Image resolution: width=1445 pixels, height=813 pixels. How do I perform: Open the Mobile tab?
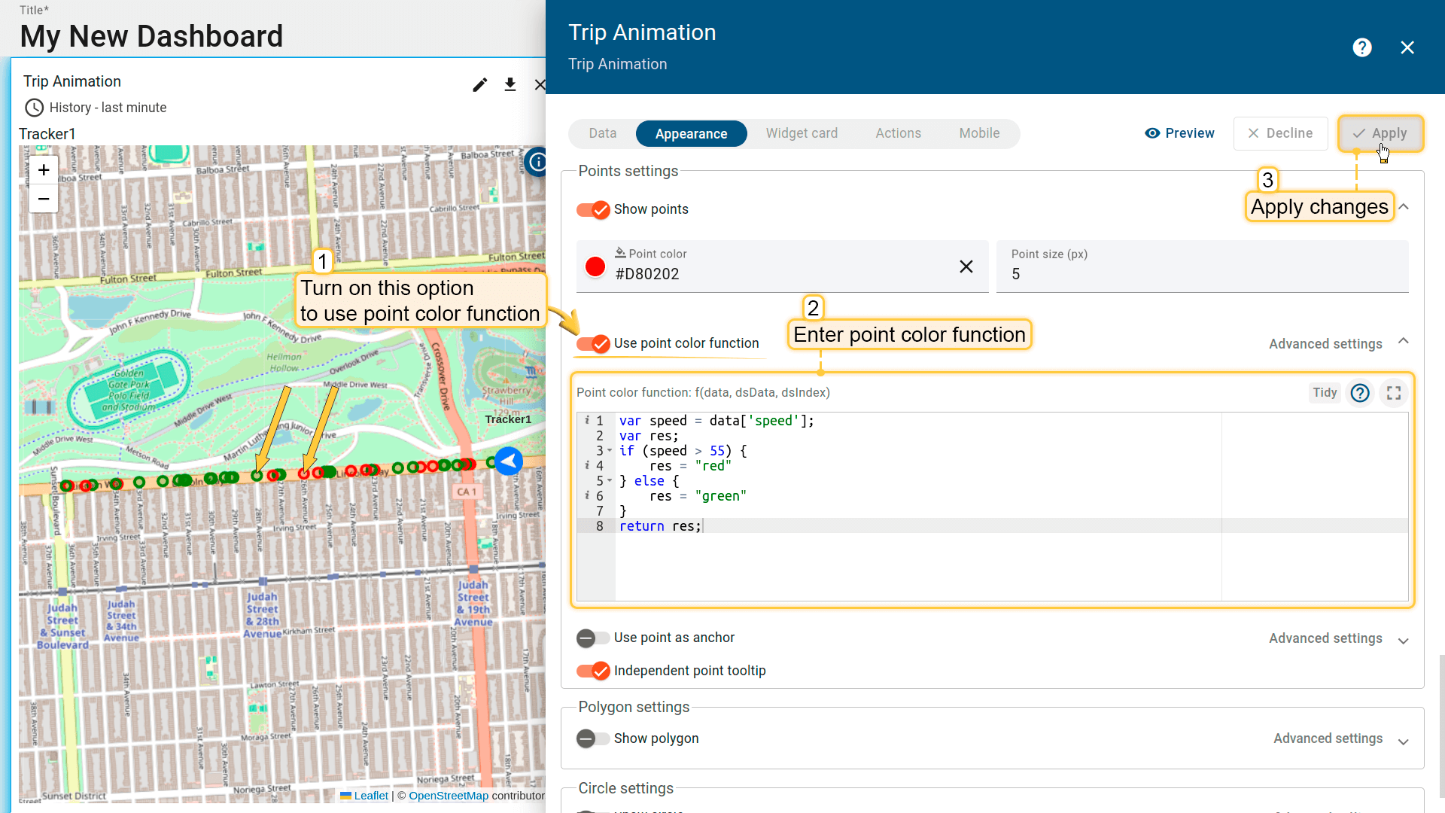[x=979, y=133]
